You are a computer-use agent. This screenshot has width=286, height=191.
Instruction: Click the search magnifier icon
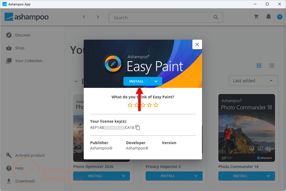[216, 17]
